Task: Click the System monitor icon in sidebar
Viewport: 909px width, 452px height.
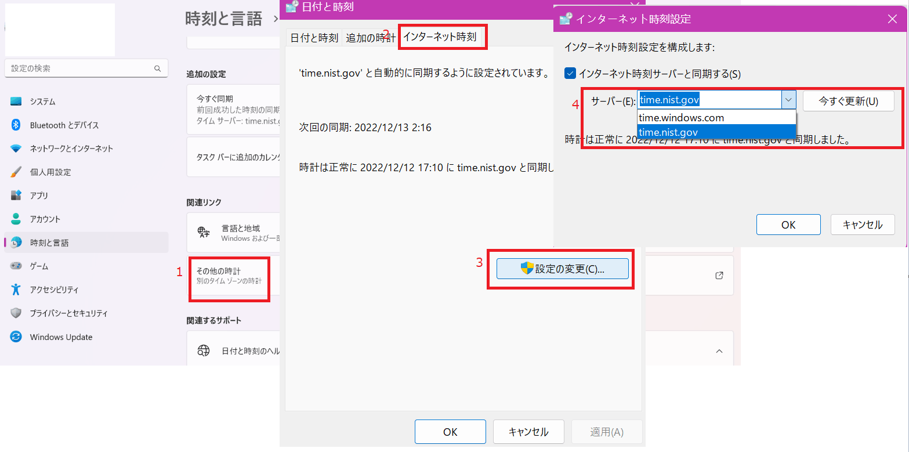Action: [16, 102]
